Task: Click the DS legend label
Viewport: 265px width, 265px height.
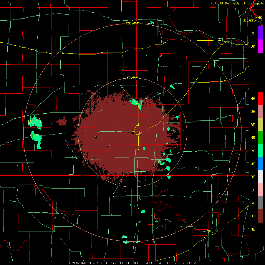Action: pyautogui.click(x=253, y=177)
